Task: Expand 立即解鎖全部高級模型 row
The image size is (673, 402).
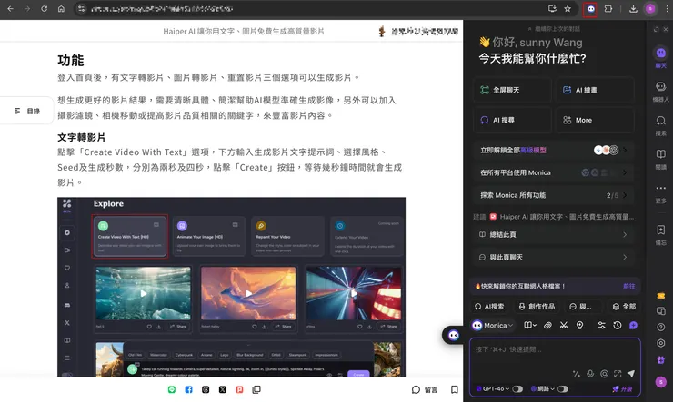Action: point(554,150)
